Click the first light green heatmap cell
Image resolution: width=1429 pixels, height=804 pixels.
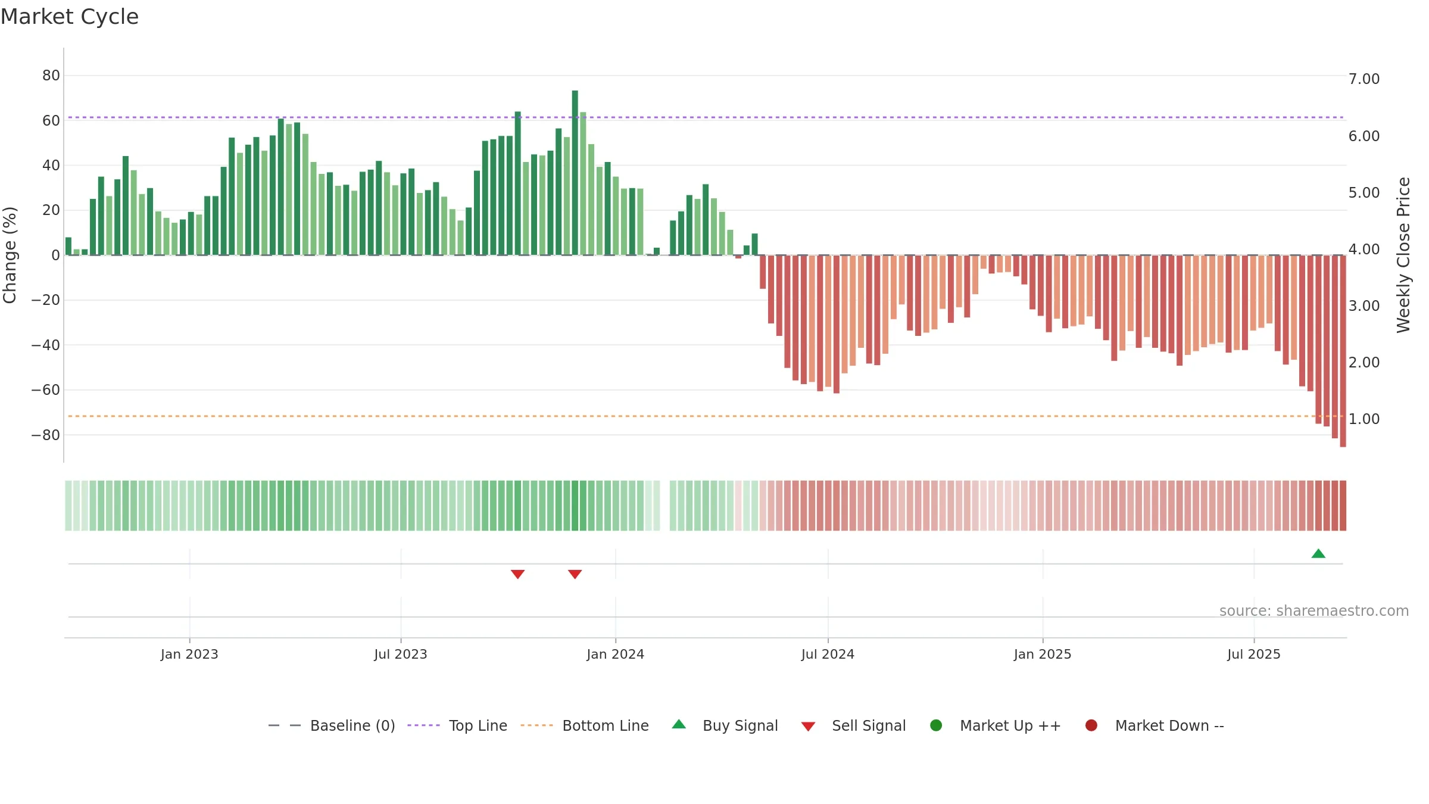68,506
